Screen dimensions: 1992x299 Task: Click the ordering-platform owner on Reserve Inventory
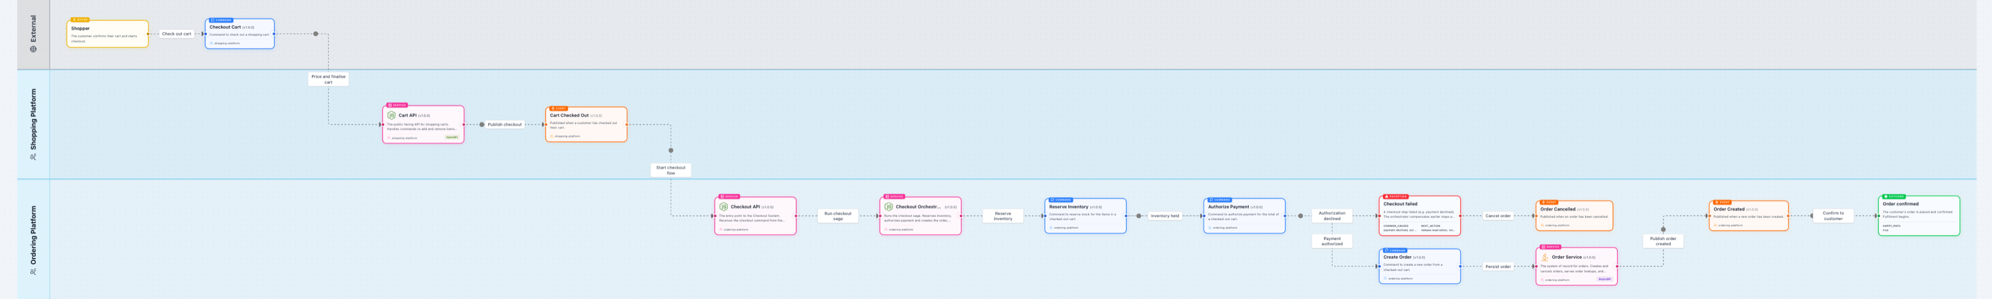[x=1064, y=227]
